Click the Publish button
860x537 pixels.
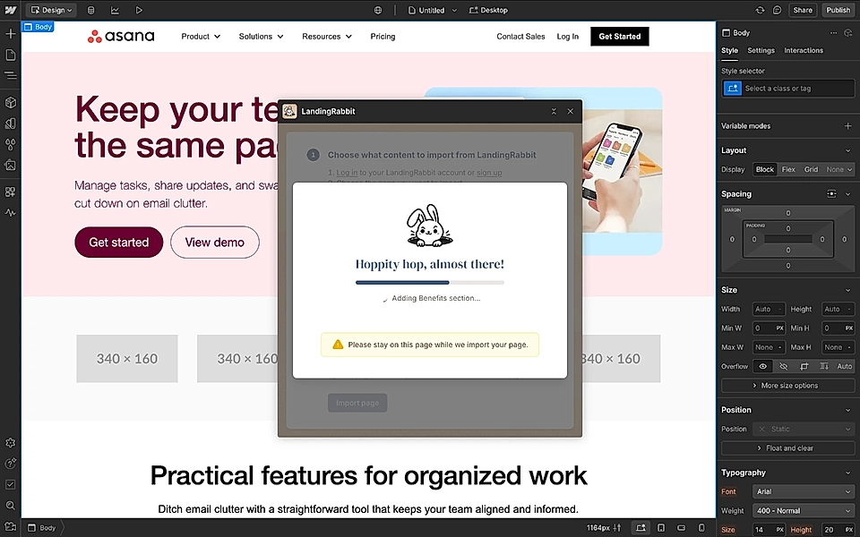(838, 10)
